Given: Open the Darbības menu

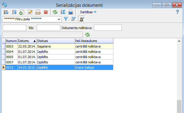Looking at the screenshot, I should click(88, 12).
